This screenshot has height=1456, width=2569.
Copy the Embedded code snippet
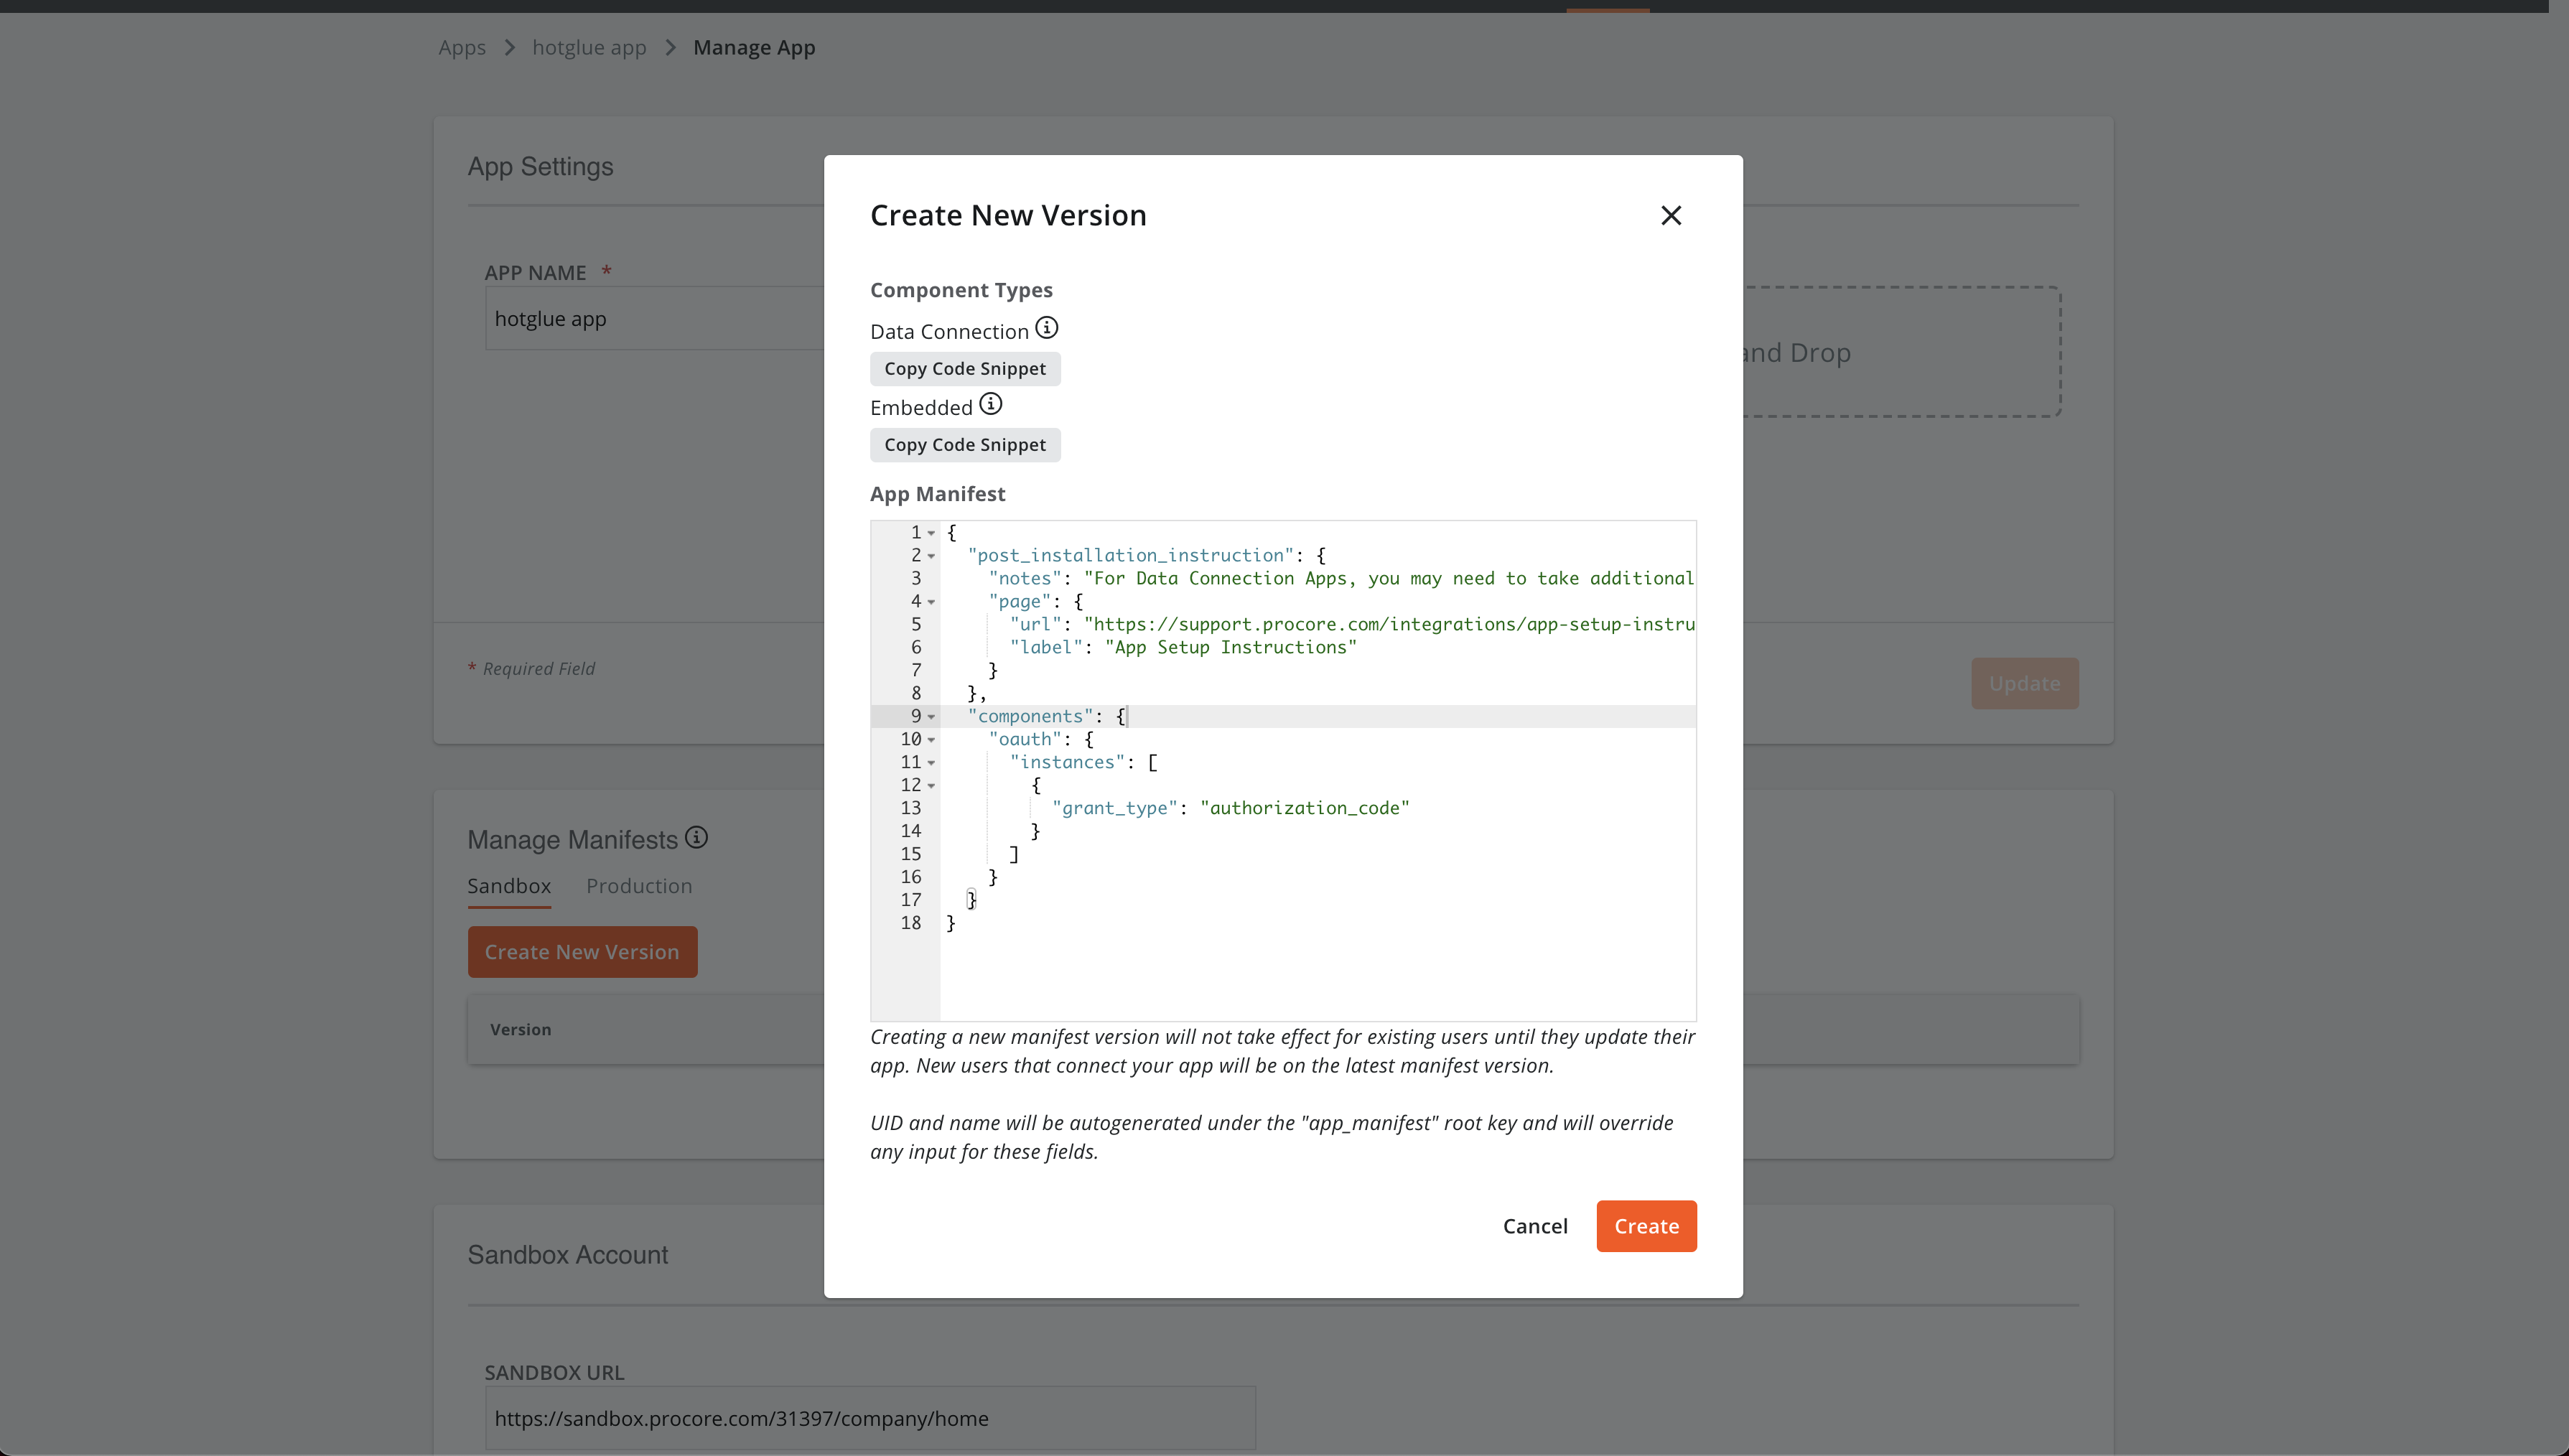(965, 445)
